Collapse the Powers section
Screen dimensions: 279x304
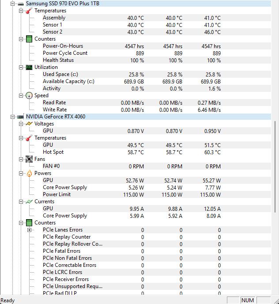tap(21, 173)
